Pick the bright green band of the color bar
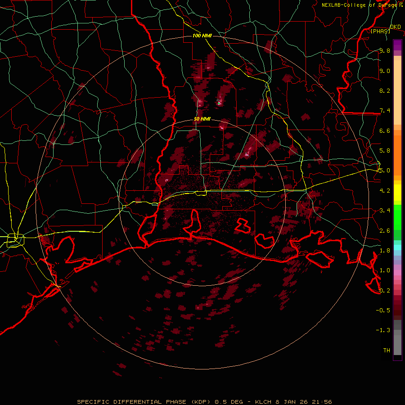This screenshot has height=405, width=405. pyautogui.click(x=397, y=217)
